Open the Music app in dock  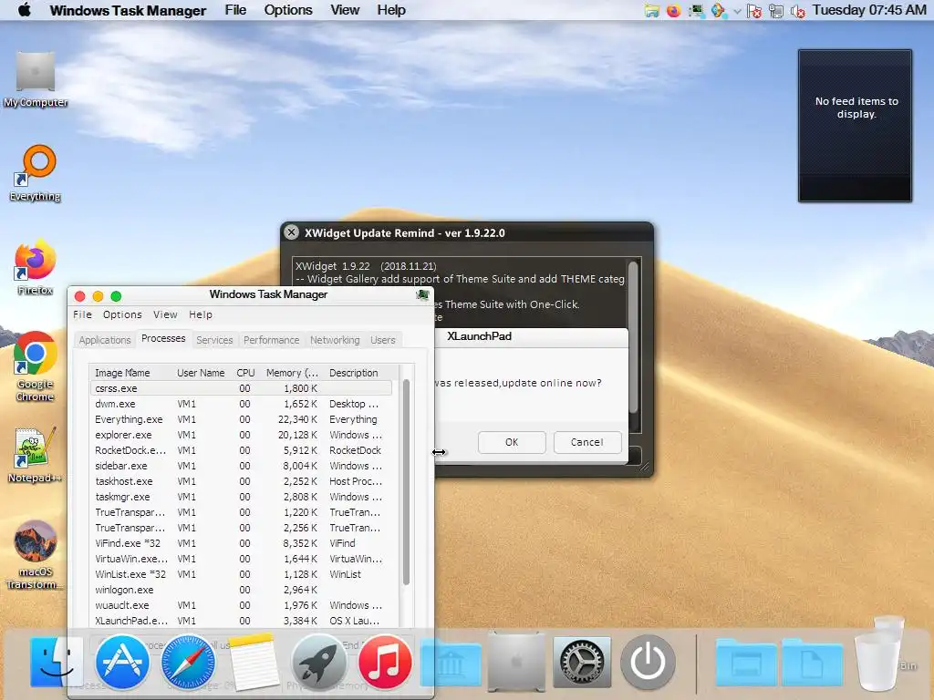[385, 662]
